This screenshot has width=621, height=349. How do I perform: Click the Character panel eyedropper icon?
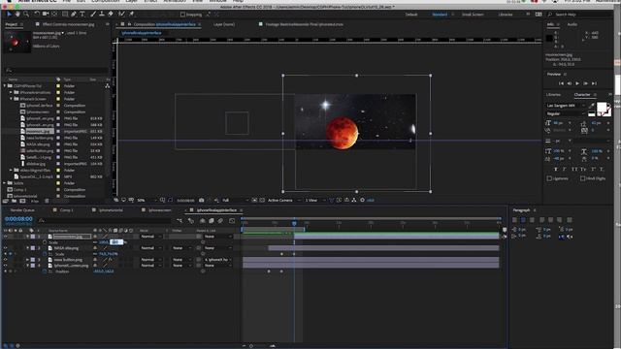[591, 106]
